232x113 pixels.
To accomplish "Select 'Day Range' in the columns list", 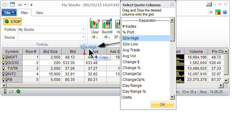I will [x=146, y=85].
